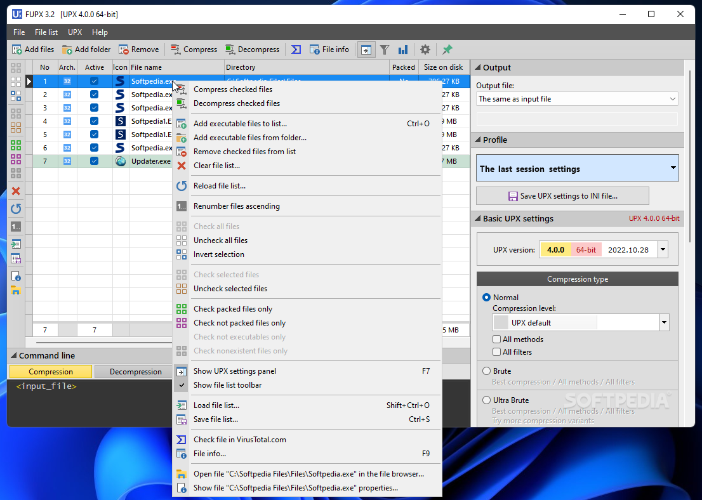702x500 pixels.
Task: Choose Check file in VirusTotal.com
Action: [x=307, y=440]
